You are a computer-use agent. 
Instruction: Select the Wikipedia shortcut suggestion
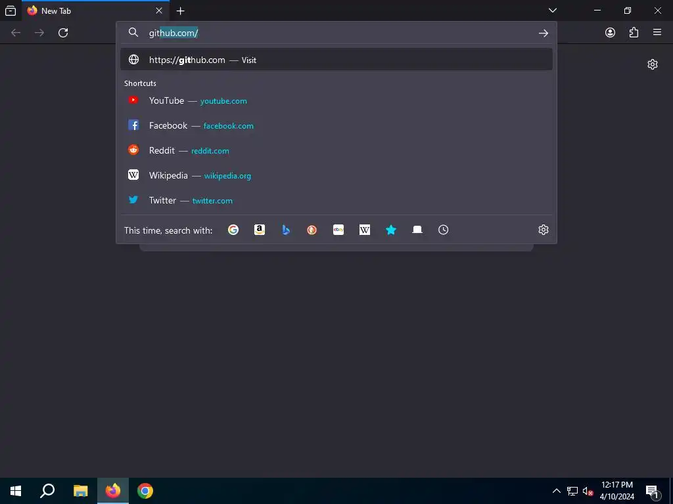pos(336,175)
